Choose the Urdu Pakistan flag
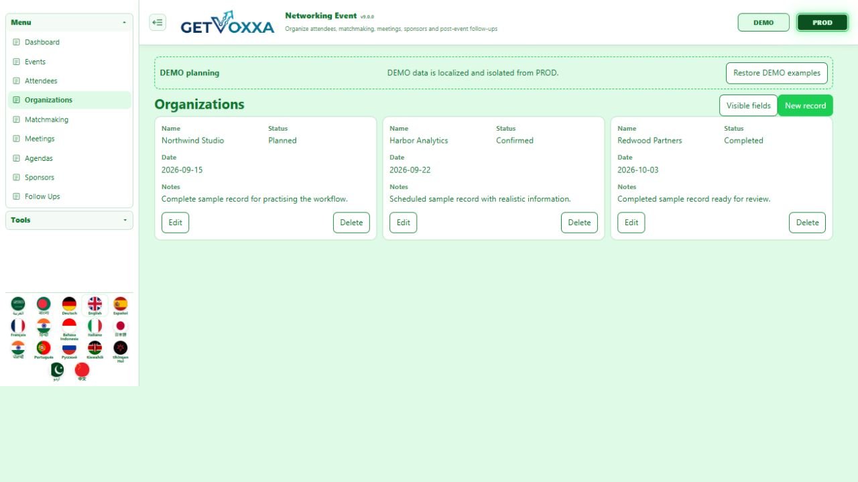 coord(57,372)
